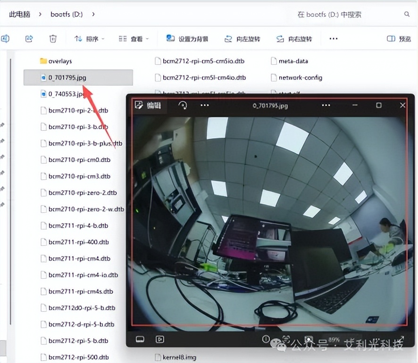Click the file icon of network-config

tap(274, 77)
